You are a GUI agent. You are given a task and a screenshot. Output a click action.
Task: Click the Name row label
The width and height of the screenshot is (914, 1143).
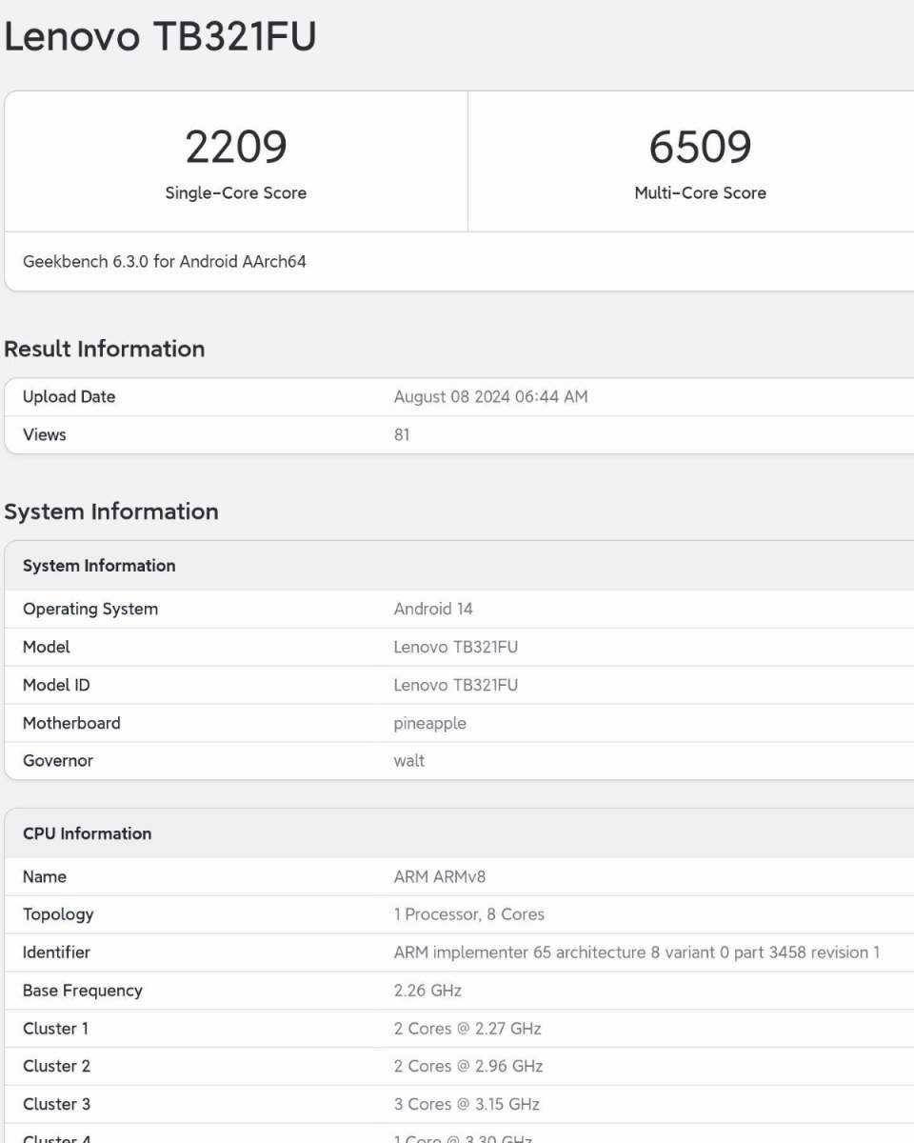click(x=45, y=876)
